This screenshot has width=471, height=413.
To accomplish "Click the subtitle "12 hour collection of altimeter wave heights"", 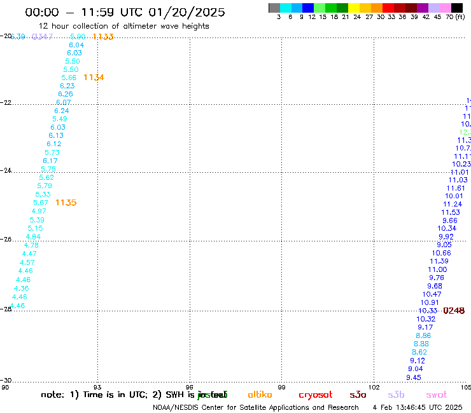I will [123, 26].
